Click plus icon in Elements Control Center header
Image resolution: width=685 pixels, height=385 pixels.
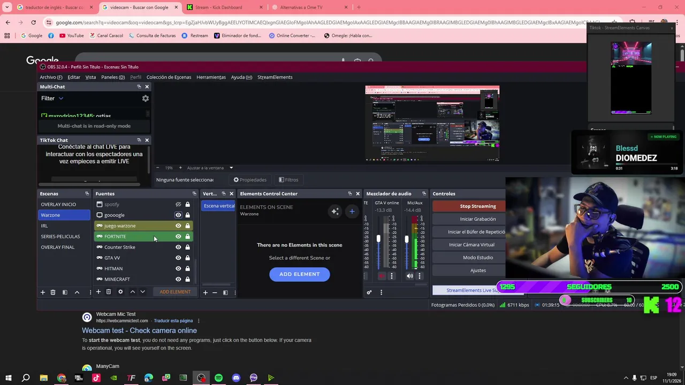coord(352,211)
